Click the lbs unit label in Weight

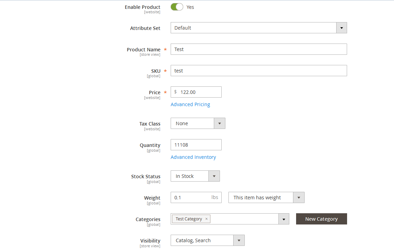click(215, 198)
